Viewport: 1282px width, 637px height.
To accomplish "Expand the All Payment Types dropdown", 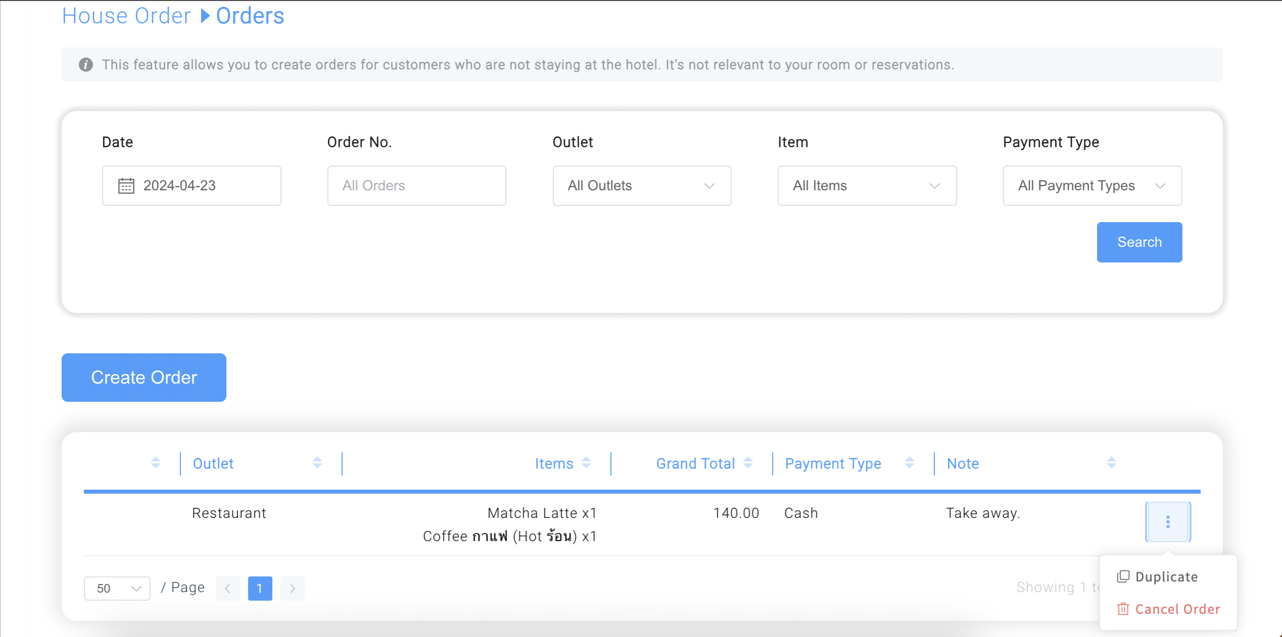I will coord(1092,186).
